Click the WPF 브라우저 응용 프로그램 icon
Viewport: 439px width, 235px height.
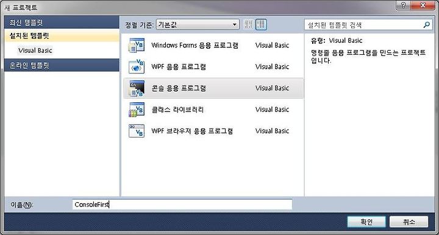click(137, 131)
